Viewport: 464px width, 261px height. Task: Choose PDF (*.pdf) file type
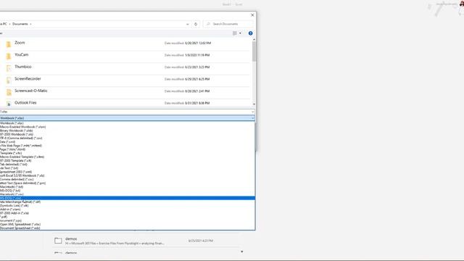(128, 217)
